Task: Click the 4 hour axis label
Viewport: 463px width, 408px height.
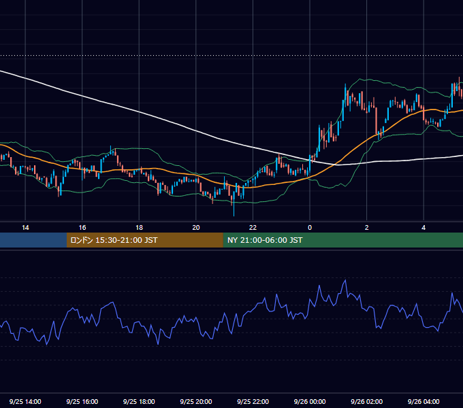Action: tap(424, 228)
